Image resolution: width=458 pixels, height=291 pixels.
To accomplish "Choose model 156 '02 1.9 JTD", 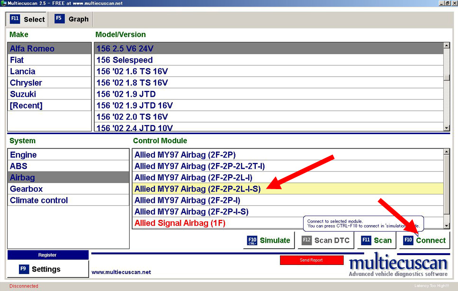I will (269, 94).
